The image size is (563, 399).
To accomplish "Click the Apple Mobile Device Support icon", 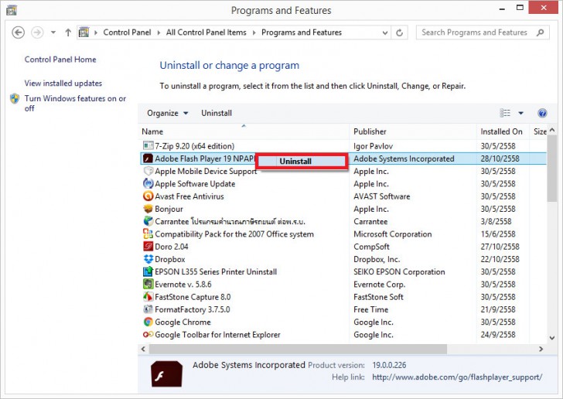I will tap(148, 171).
